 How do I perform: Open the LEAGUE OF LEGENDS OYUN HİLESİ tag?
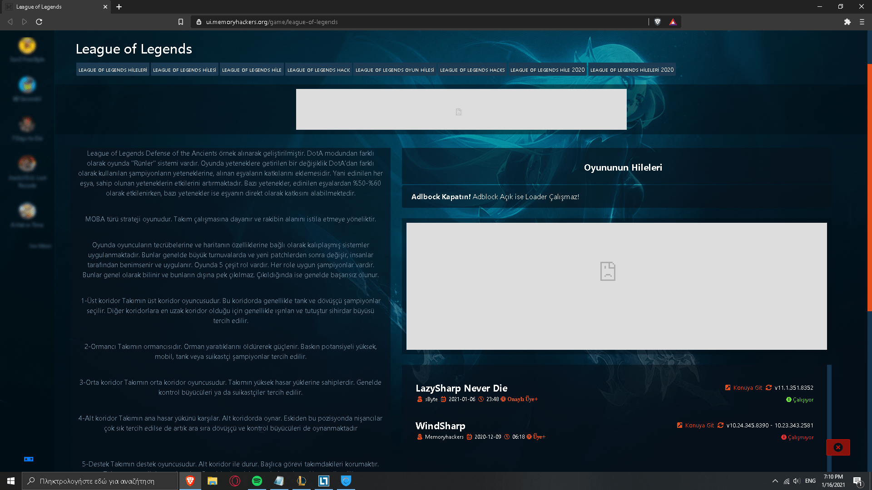[x=395, y=70]
